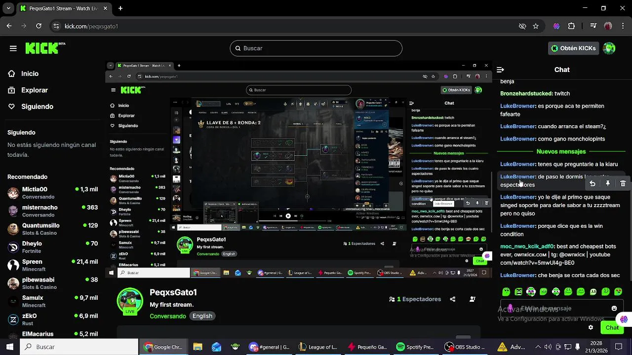
Task: Open Mictia00 channel avatar
Action: pyautogui.click(x=13, y=193)
